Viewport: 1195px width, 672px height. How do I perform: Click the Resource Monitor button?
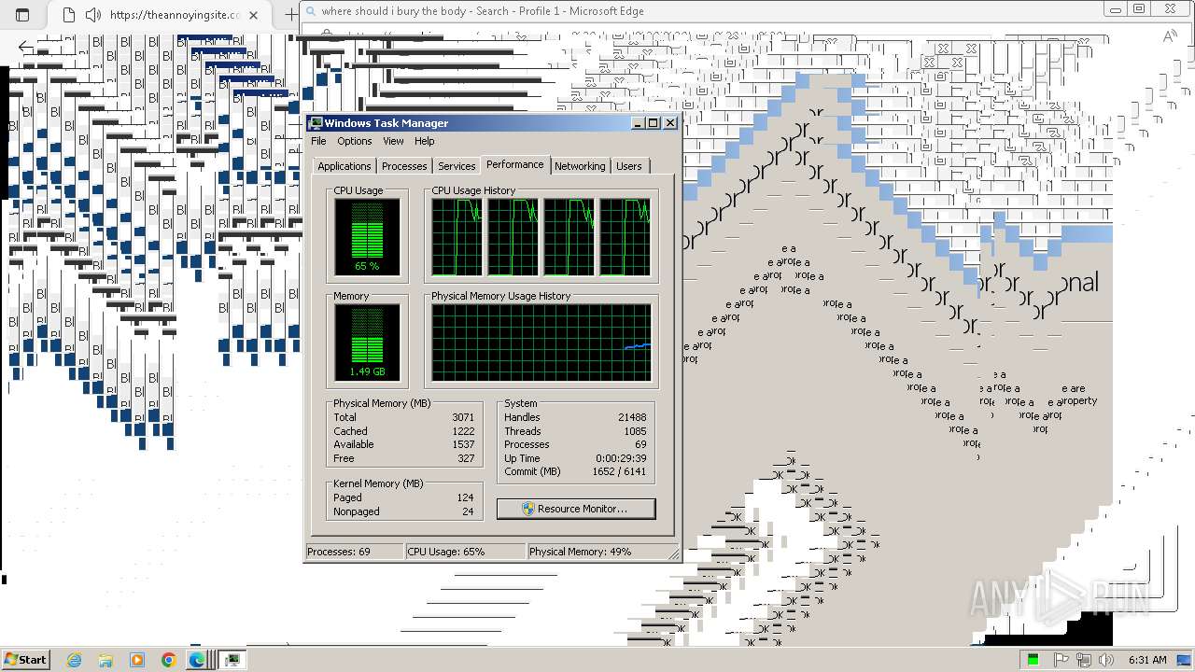[x=576, y=509]
